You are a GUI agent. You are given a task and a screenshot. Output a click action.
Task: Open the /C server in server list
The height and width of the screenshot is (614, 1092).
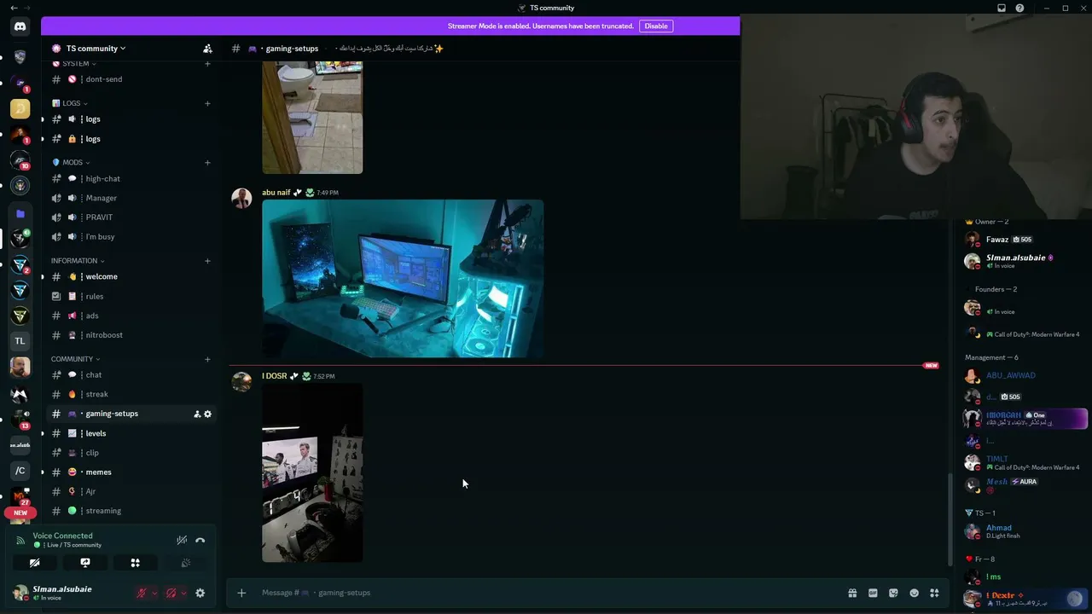coord(20,470)
